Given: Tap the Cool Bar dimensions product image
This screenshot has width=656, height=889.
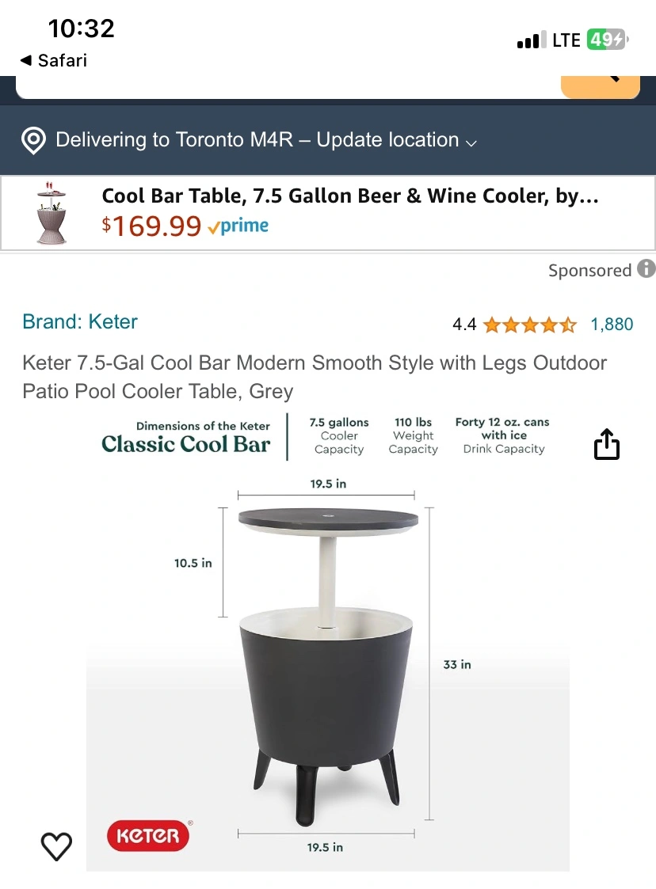Looking at the screenshot, I should coord(327,642).
